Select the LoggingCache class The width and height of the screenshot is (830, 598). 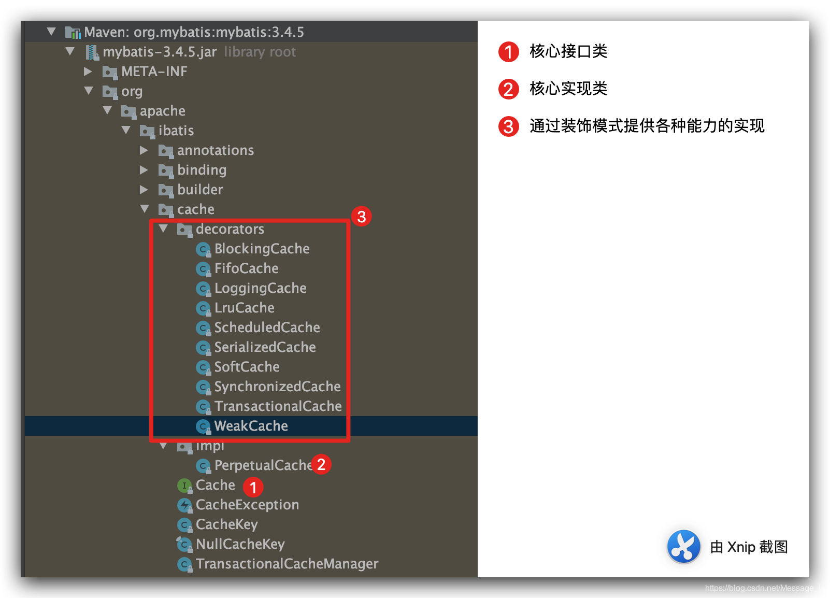point(261,288)
